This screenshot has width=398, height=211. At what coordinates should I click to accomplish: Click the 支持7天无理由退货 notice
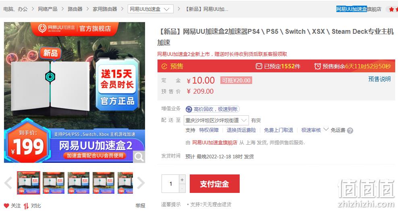point(211,205)
